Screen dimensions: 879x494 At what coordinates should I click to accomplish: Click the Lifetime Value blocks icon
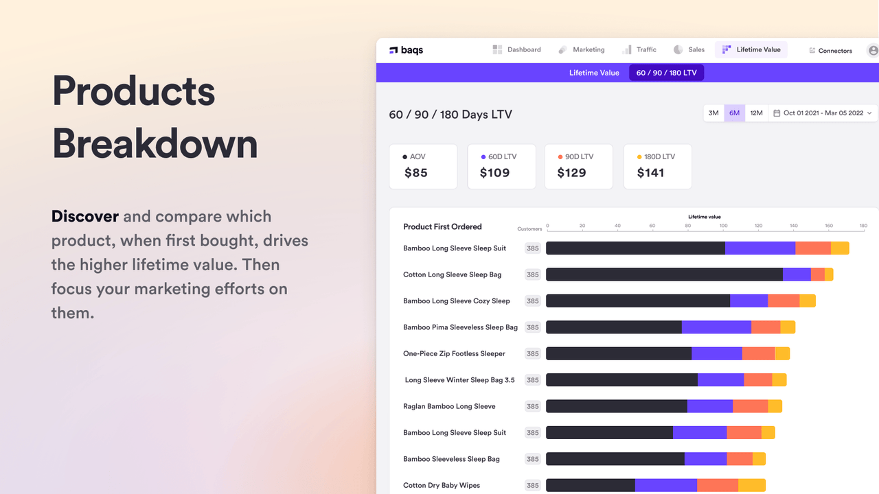point(727,49)
